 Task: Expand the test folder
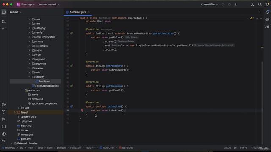(19, 108)
